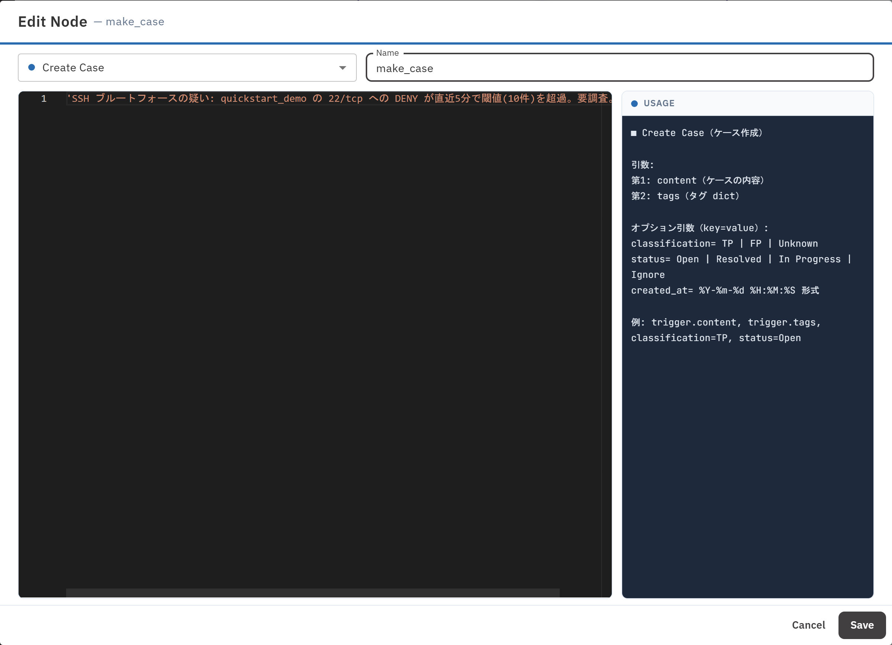The height and width of the screenshot is (645, 892).
Task: Click the '第1: content' argument line
Action: [697, 181]
